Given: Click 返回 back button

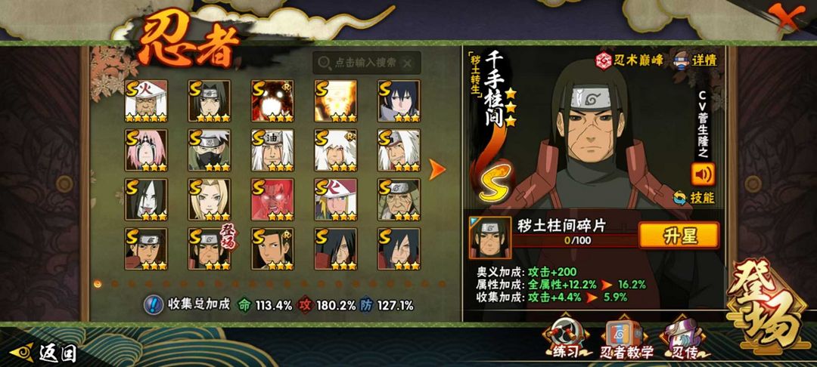Looking at the screenshot, I should (x=44, y=353).
